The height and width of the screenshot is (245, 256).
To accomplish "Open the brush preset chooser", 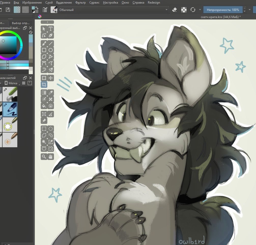I will (x=54, y=10).
